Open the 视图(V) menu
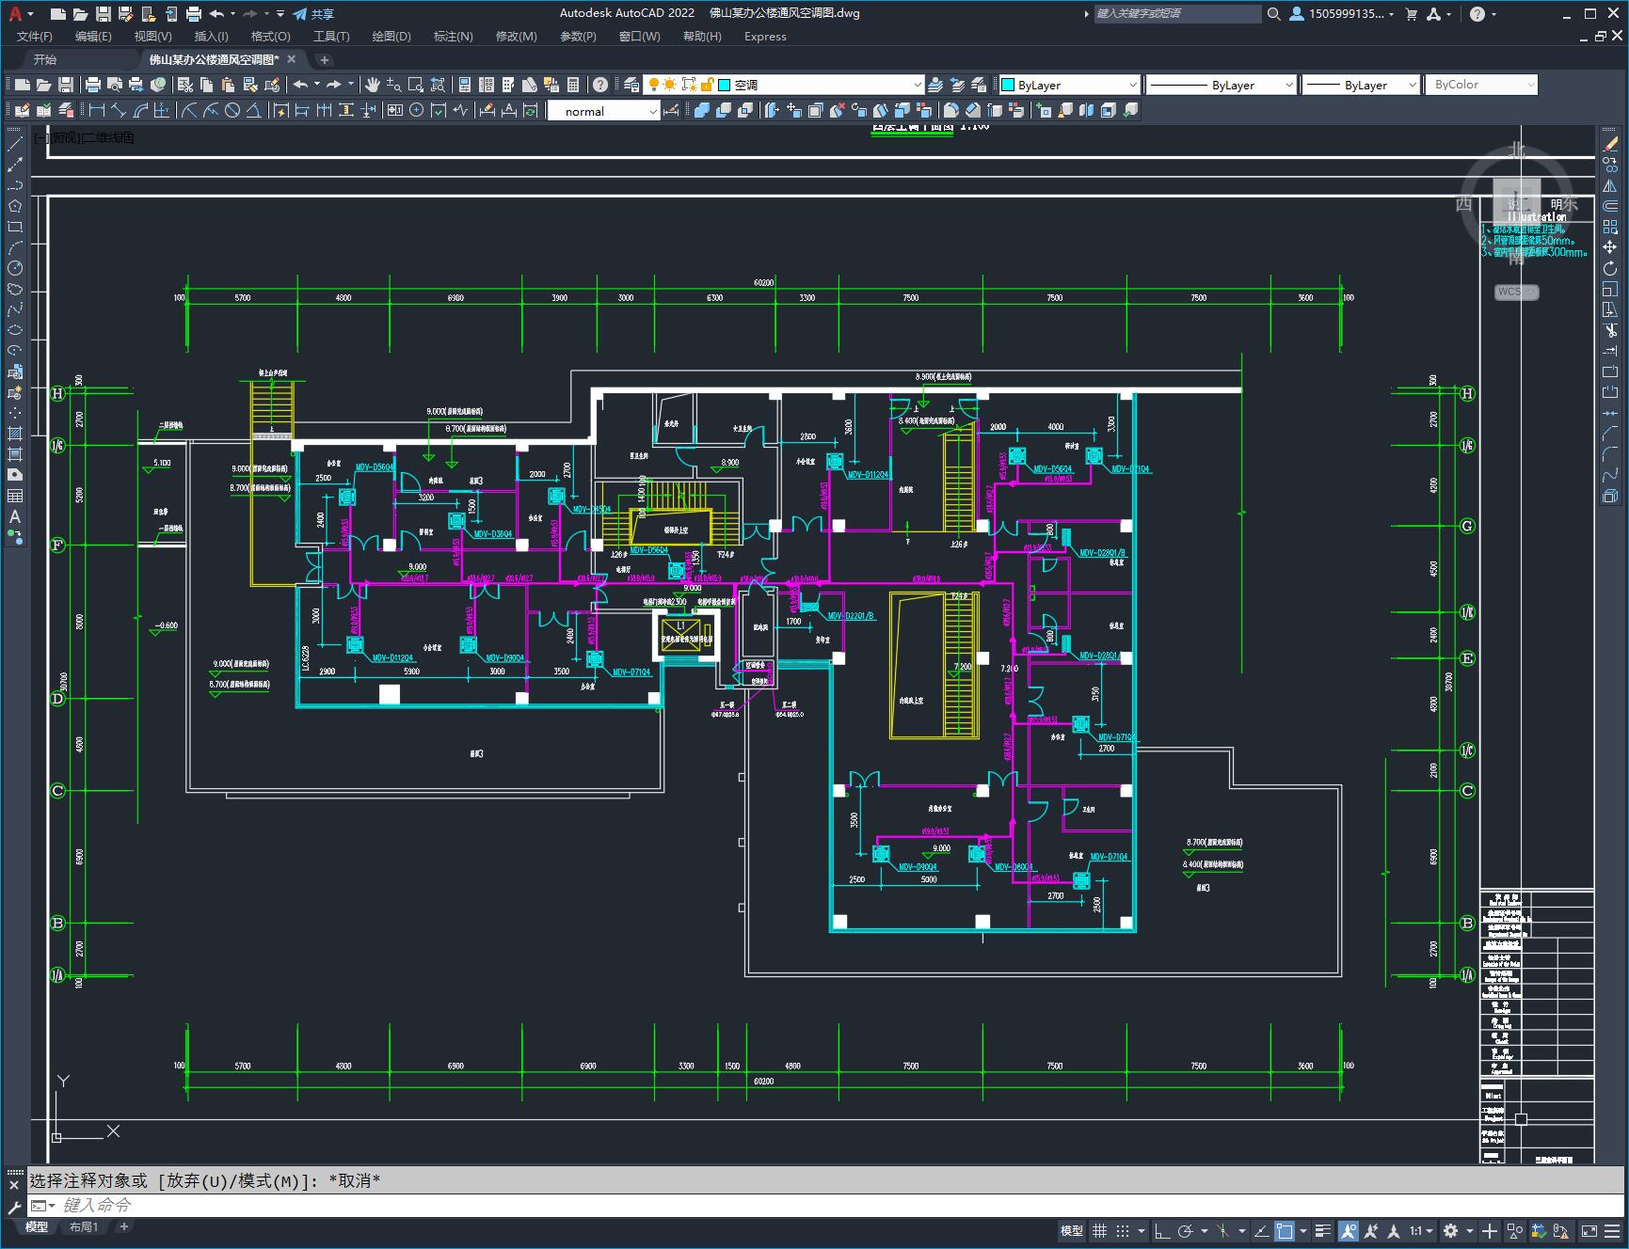 click(x=152, y=37)
